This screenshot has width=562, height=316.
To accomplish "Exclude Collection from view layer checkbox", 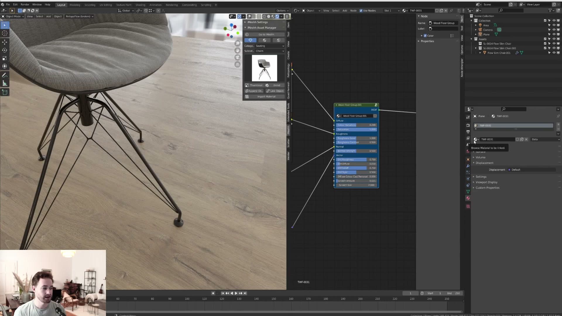I will click(x=545, y=20).
